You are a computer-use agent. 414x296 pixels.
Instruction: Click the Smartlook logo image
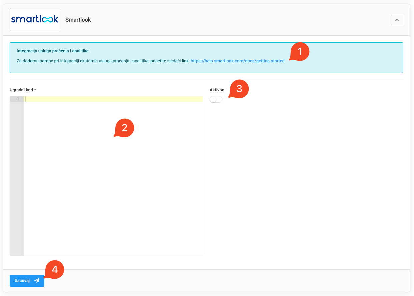point(35,20)
